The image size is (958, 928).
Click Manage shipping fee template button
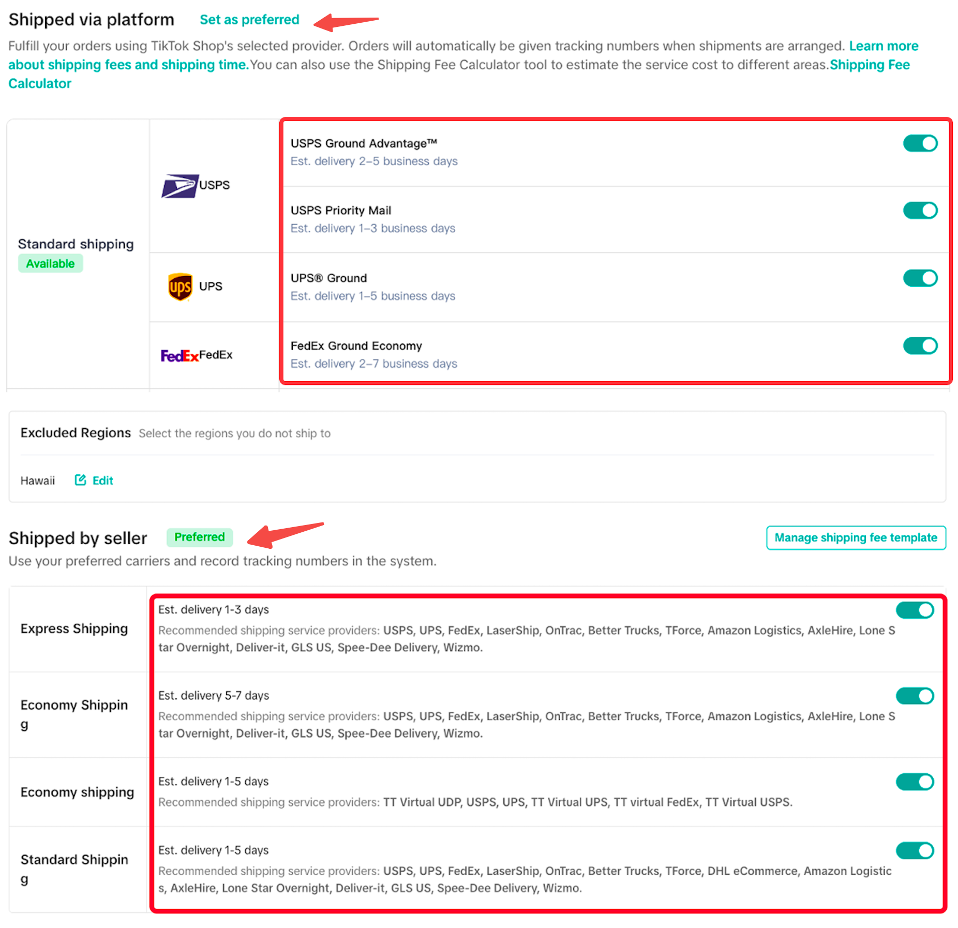pyautogui.click(x=856, y=538)
